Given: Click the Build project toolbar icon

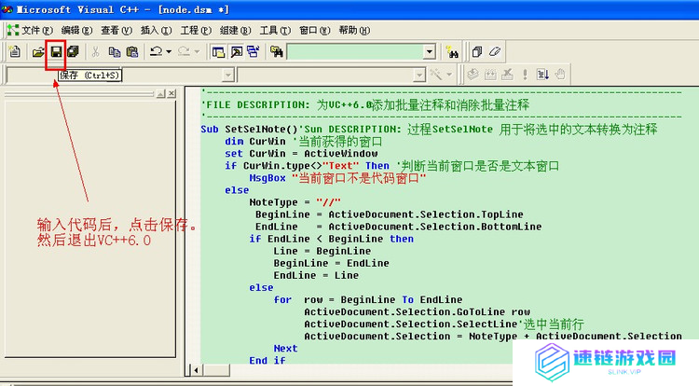Looking at the screenshot, I should pos(490,75).
